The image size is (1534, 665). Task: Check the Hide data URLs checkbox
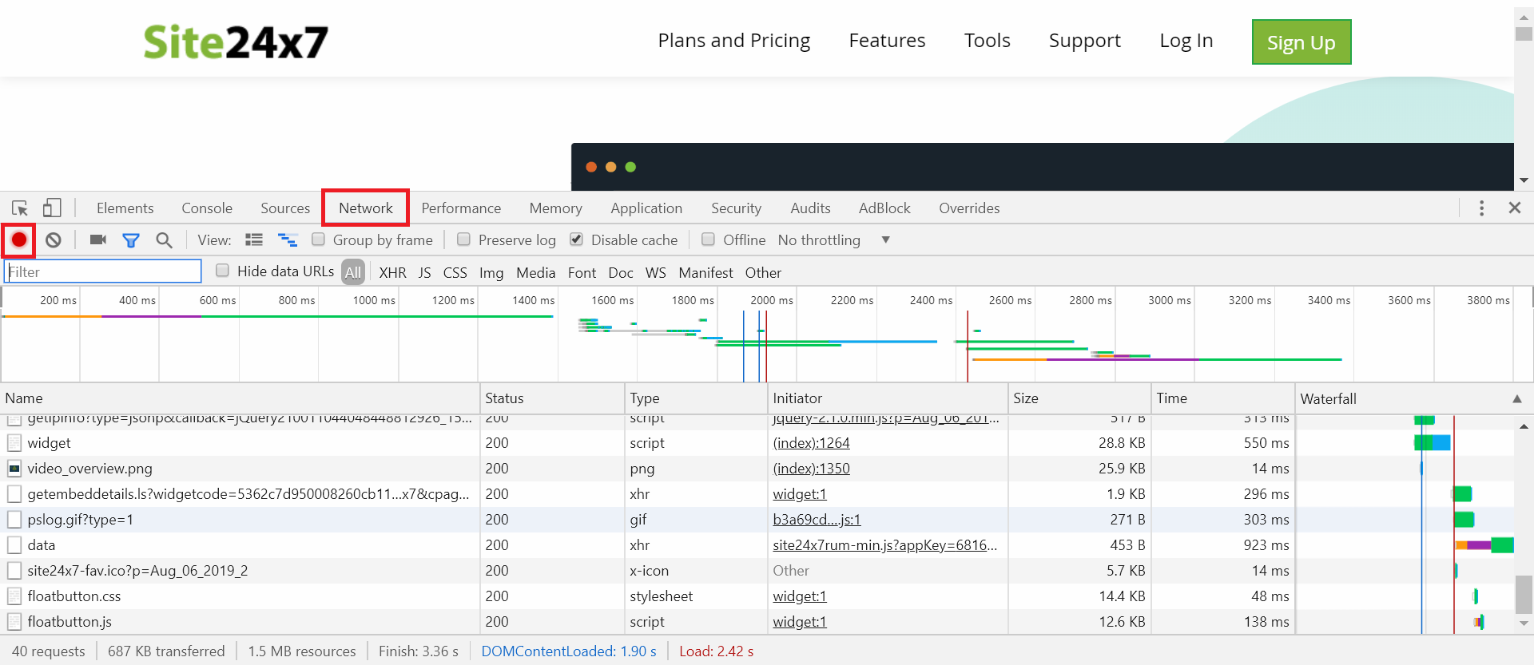click(223, 271)
